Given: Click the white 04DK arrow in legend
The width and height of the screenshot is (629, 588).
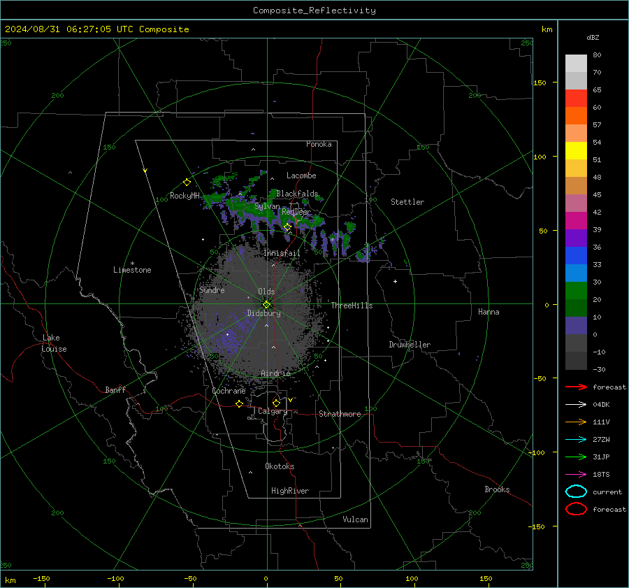Looking at the screenshot, I should click(576, 404).
